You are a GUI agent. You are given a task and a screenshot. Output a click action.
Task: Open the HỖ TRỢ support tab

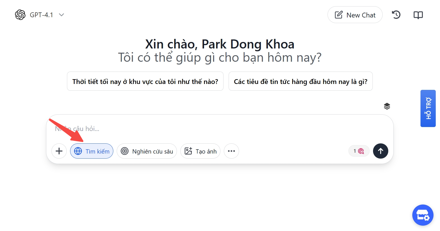(x=428, y=108)
